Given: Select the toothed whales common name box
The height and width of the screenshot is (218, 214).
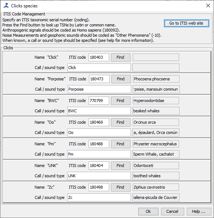Looking at the screenshot, I should pos(156,176).
